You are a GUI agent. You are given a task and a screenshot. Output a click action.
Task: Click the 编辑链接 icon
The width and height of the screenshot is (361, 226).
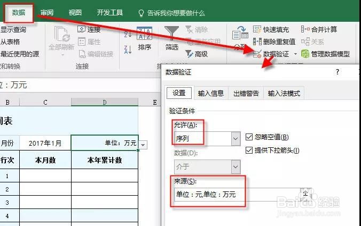tap(82, 54)
